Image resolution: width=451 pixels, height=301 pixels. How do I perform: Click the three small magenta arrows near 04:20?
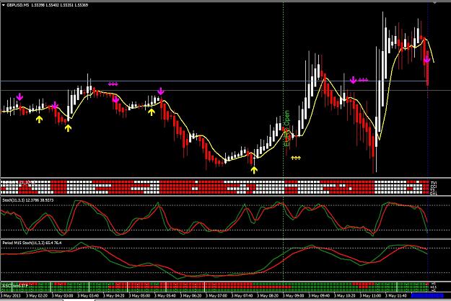coord(113,84)
